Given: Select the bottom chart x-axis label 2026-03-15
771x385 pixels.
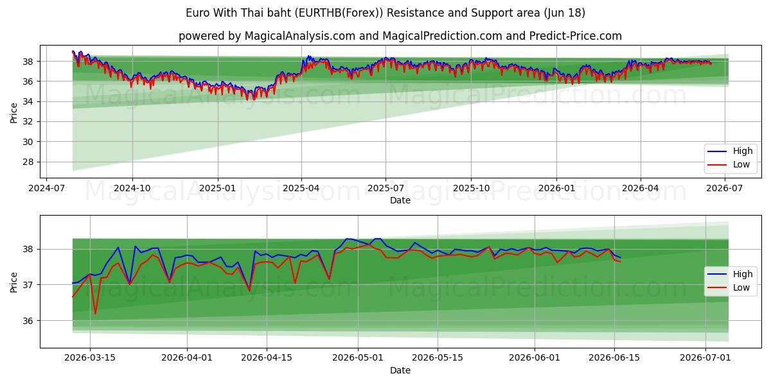Looking at the screenshot, I should coord(89,359).
